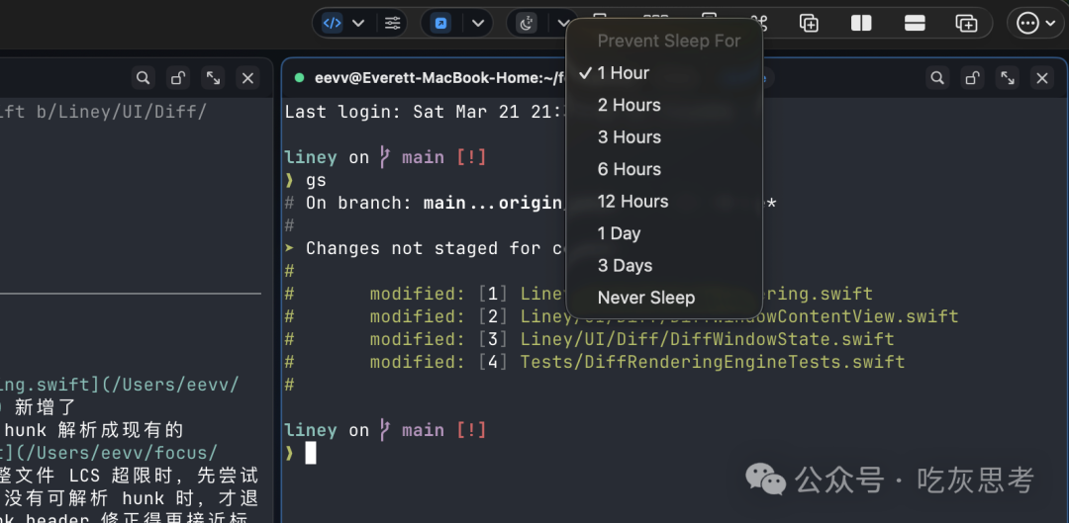Choose 2 Hours sleep prevention
This screenshot has width=1069, height=523.
tap(664, 105)
